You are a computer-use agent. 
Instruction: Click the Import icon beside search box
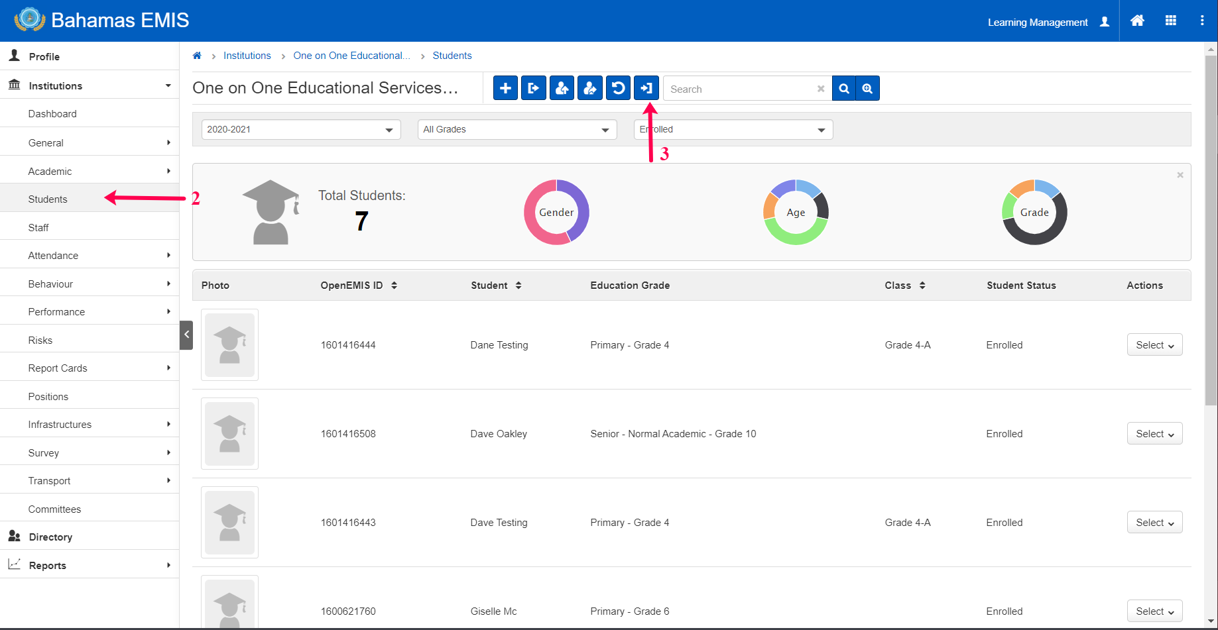pos(646,88)
